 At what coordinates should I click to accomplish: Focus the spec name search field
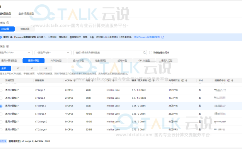click(x=110, y=52)
